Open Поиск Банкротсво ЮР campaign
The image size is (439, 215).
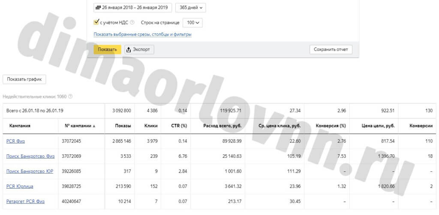coord(30,171)
